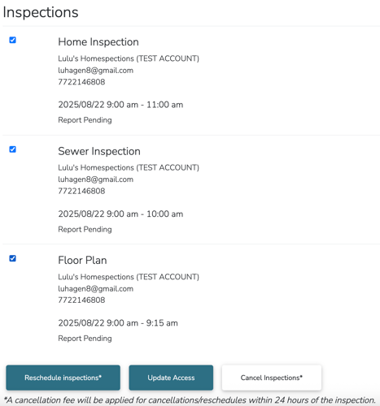Toggle the Sewer Inspection checkbox
Image resolution: width=380 pixels, height=406 pixels.
[12, 149]
